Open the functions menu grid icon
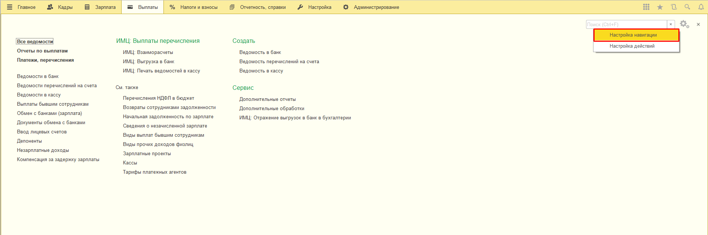The image size is (708, 235). [646, 7]
